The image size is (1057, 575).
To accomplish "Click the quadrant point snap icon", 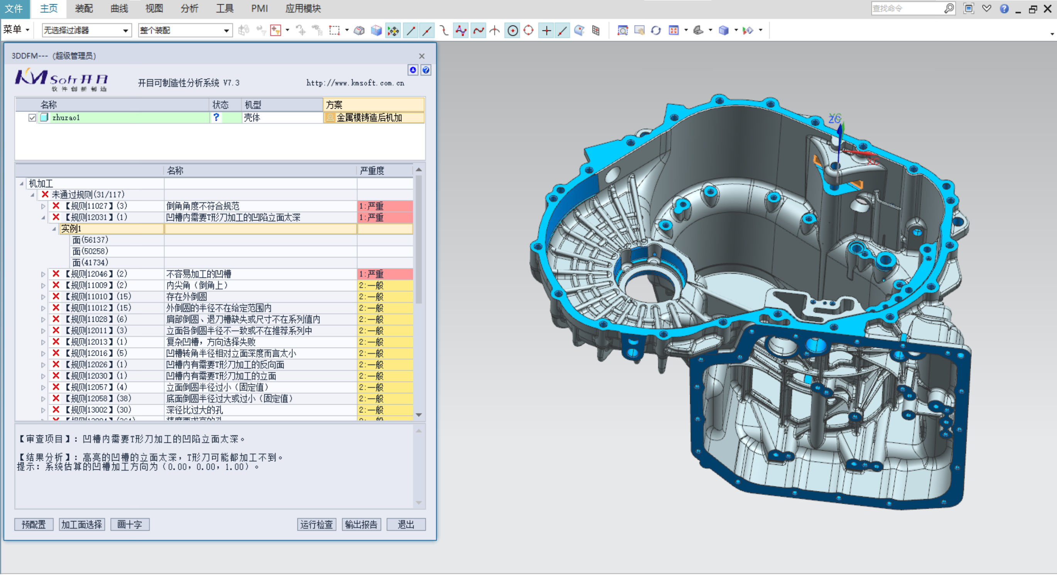I will tap(529, 30).
